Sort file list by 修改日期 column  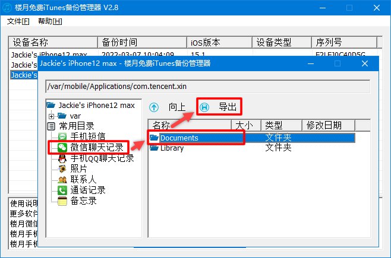tap(329, 125)
